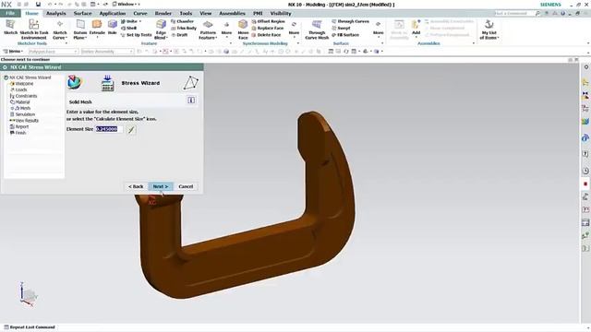This screenshot has height=332, width=591.
Task: Click the Find a Command search box
Action: coord(514,13)
